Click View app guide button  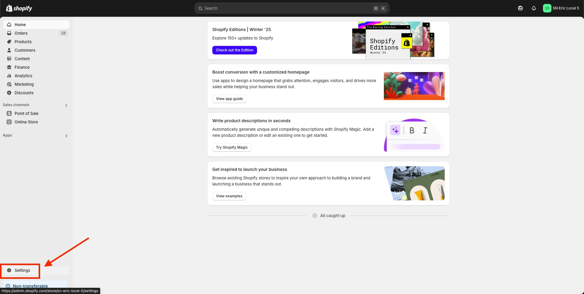pos(229,99)
